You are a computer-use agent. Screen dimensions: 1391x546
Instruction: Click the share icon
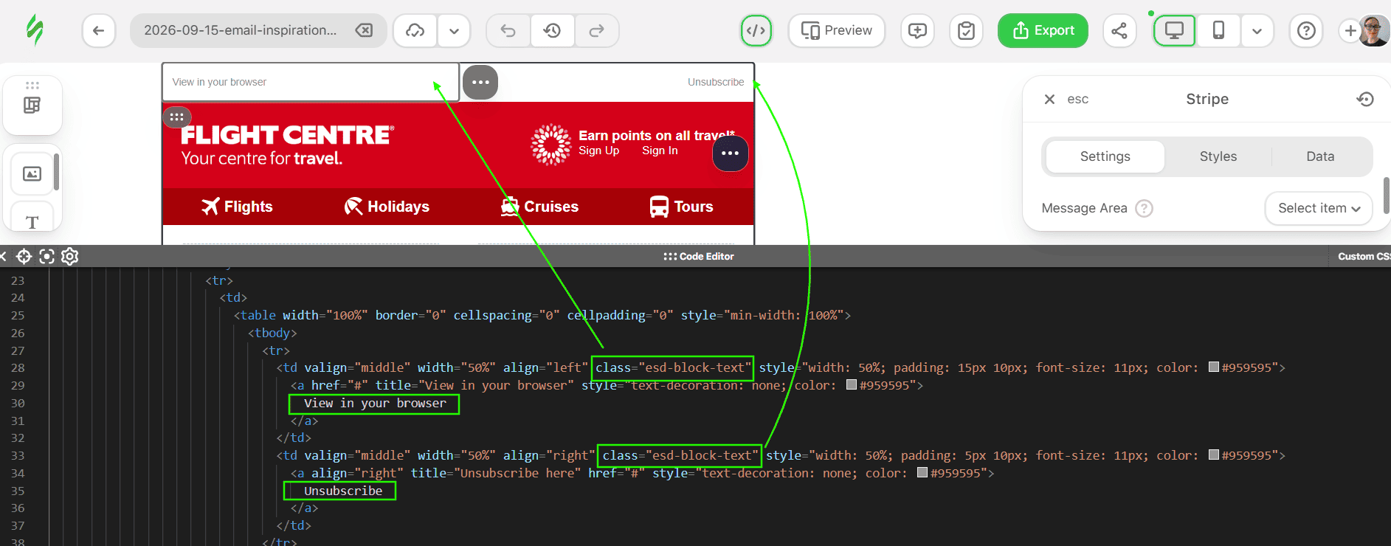pyautogui.click(x=1119, y=31)
